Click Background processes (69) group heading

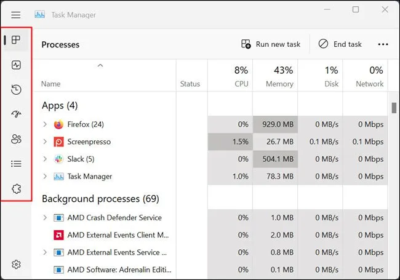(x=100, y=199)
